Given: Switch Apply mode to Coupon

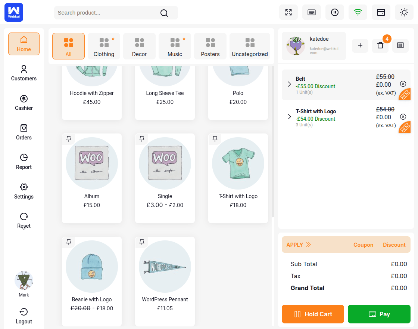Looking at the screenshot, I should (x=363, y=245).
